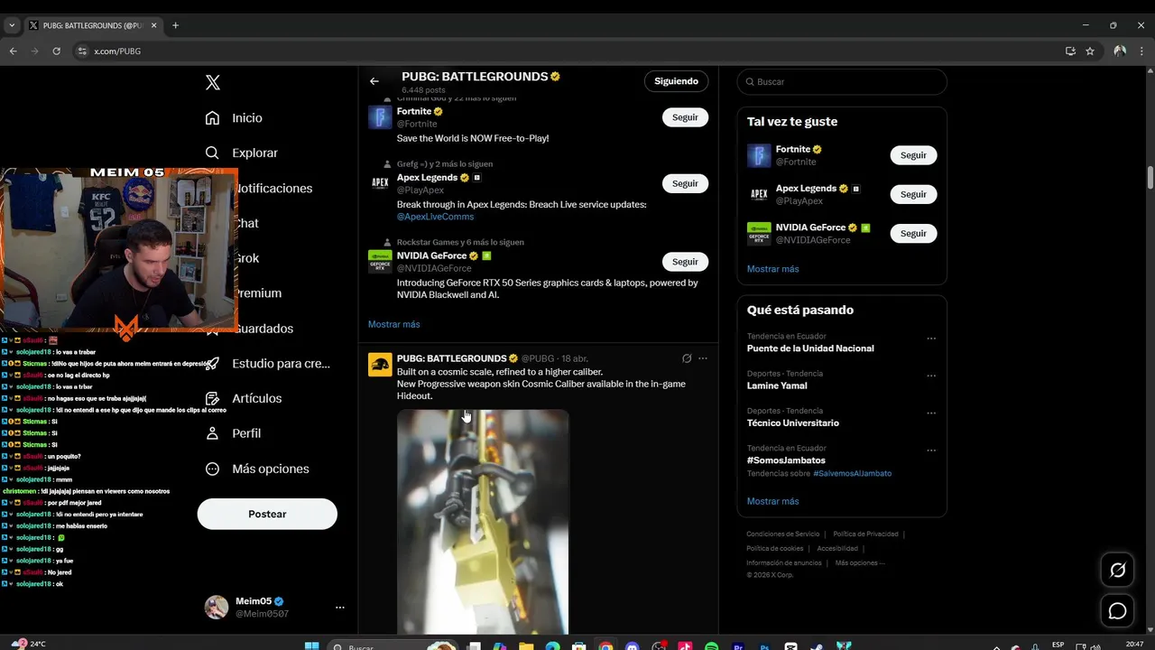Open the #SomosJambatos trending topic

pos(786,460)
